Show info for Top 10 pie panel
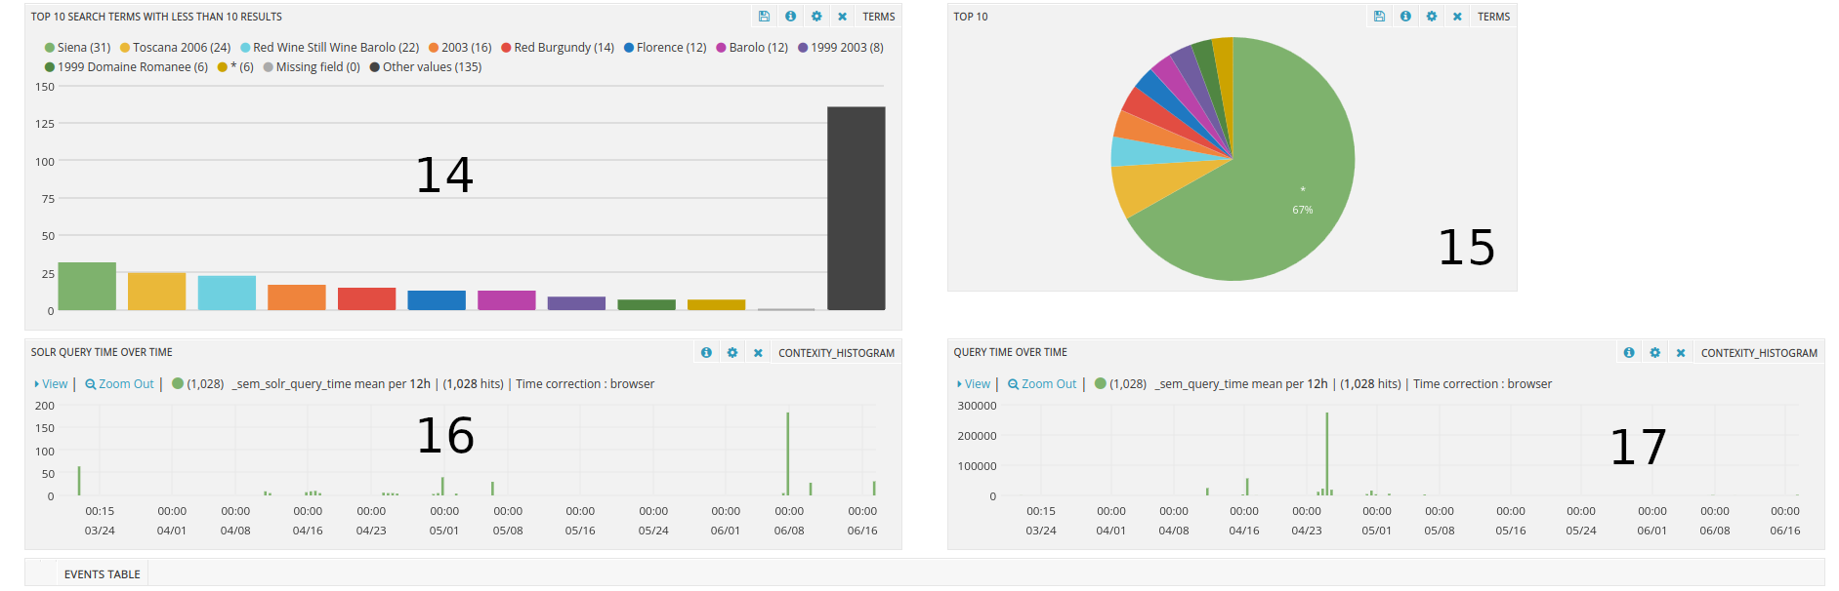Screen dimensions: 1839x591 1405,17
